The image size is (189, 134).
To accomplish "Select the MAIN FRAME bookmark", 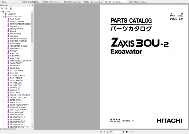I will point(15,19).
